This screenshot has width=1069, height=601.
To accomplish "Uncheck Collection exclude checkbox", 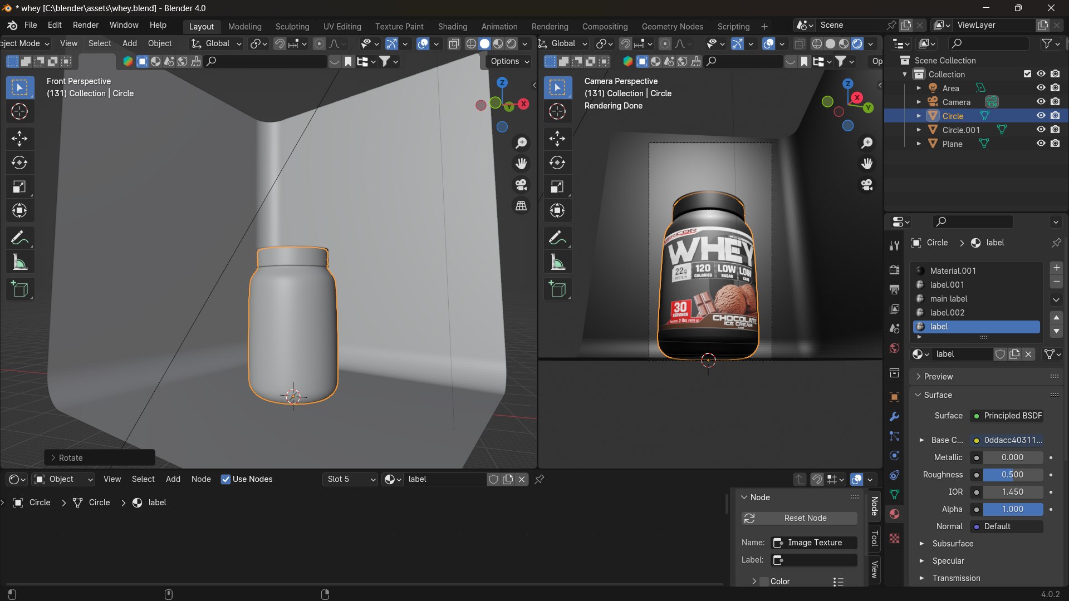I will pyautogui.click(x=1027, y=74).
